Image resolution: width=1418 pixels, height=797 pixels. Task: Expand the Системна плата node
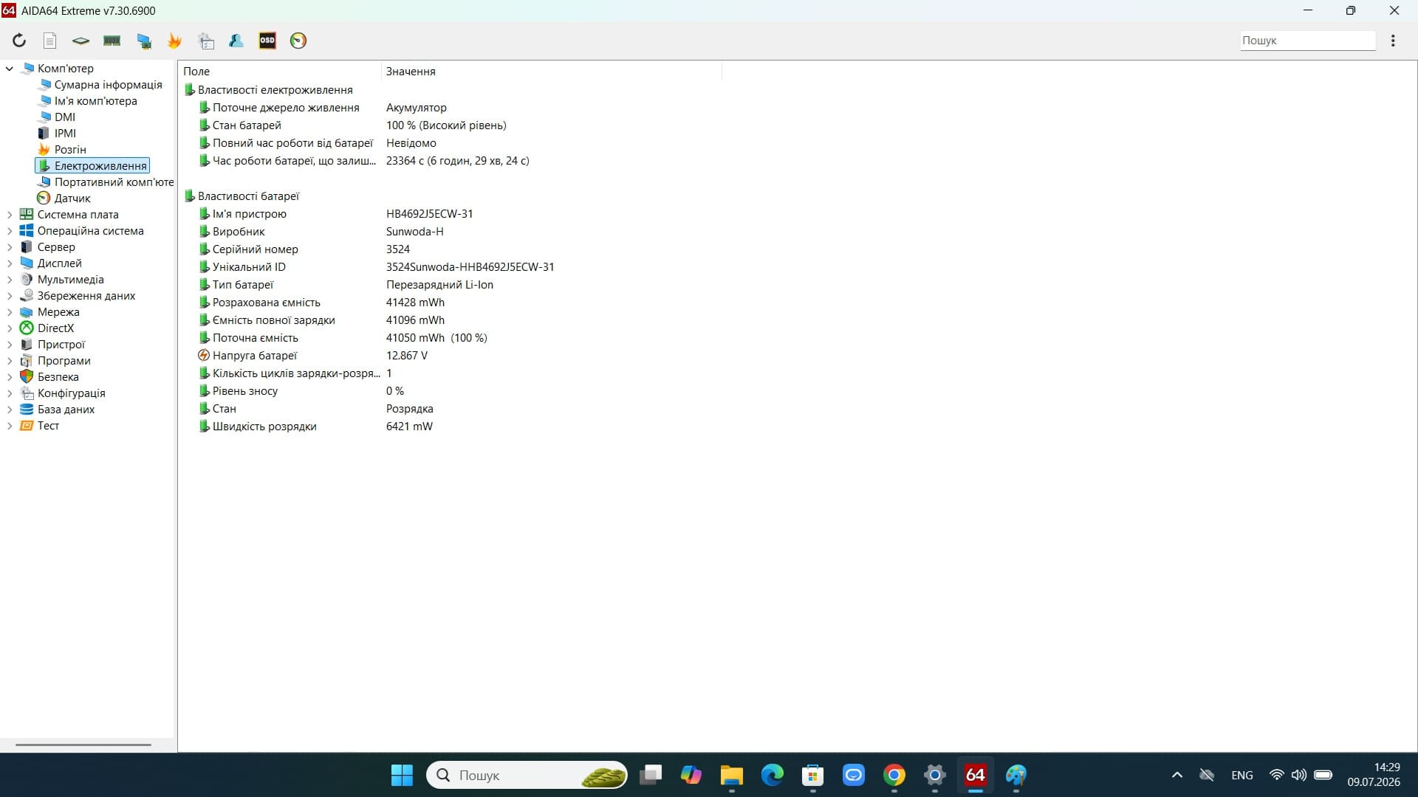point(10,215)
